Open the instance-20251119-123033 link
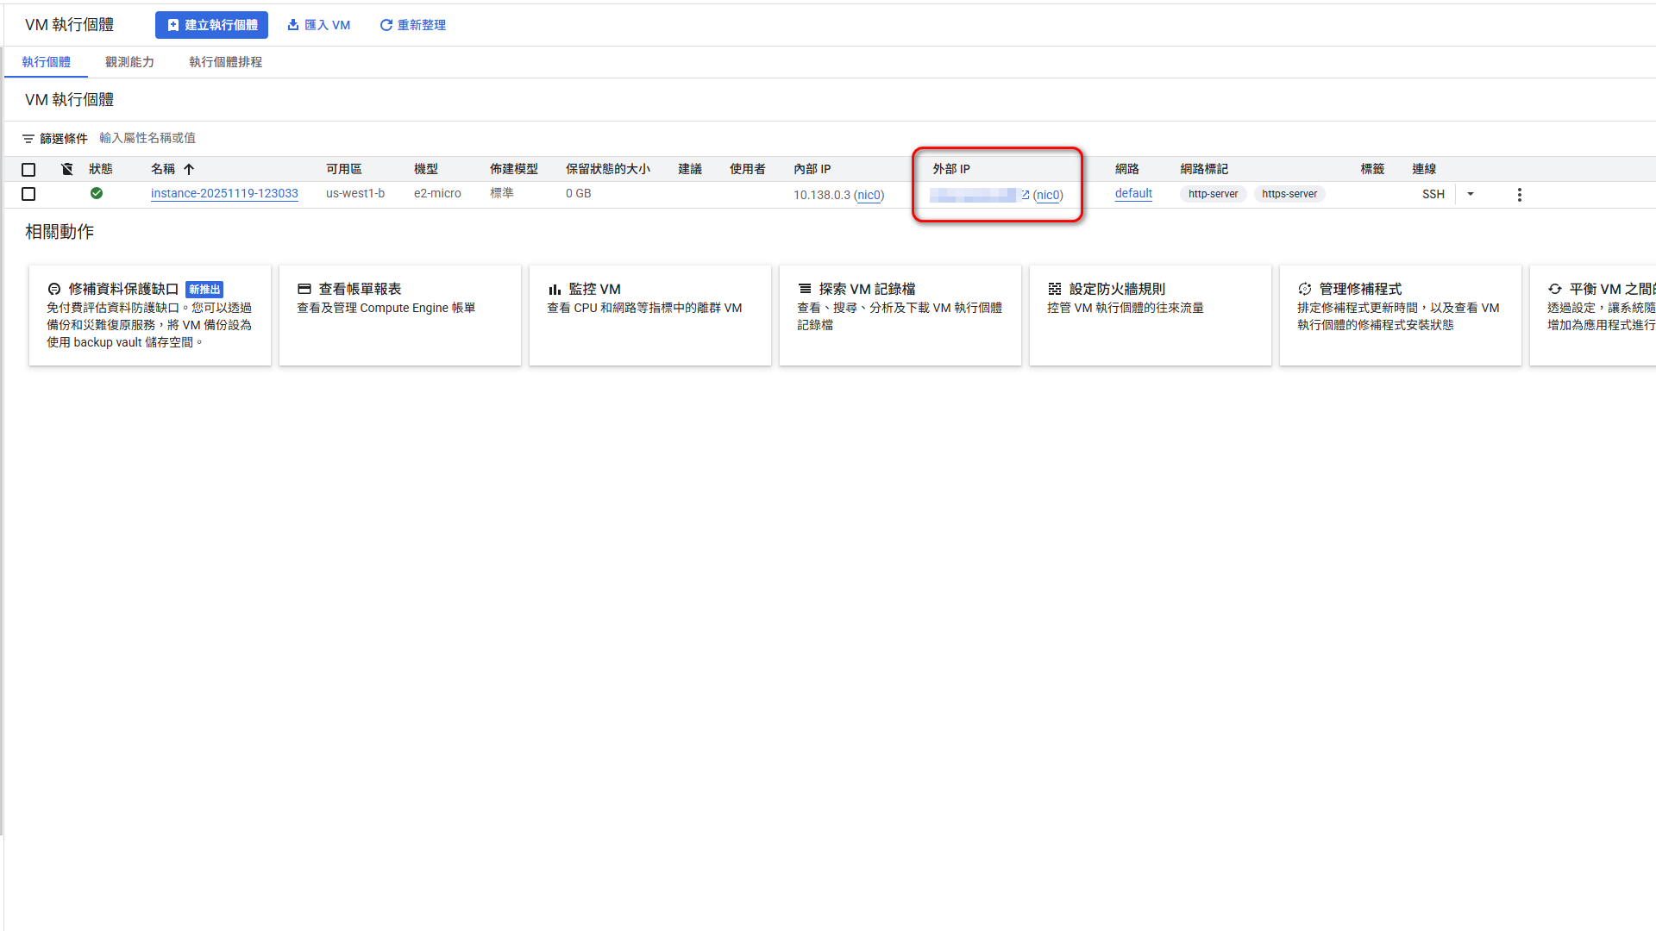Viewport: 1656px width, 931px height. click(x=224, y=193)
